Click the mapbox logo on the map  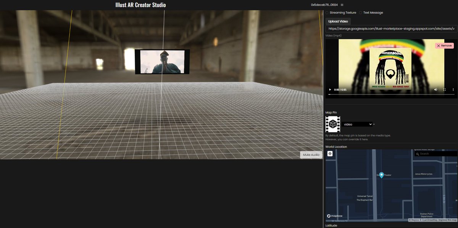[x=335, y=216]
